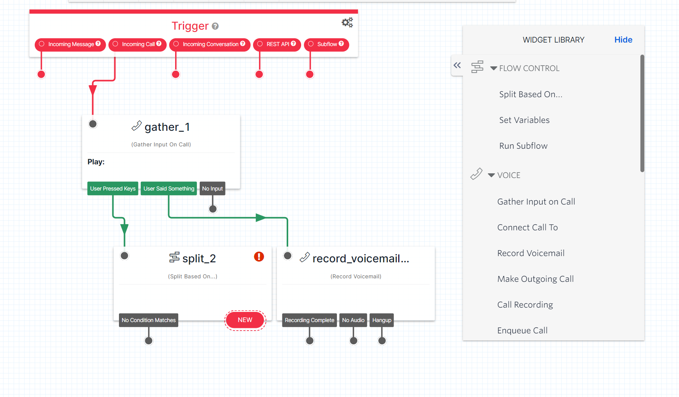Click the Voice phone icon in library
This screenshot has width=679, height=397.
476,174
